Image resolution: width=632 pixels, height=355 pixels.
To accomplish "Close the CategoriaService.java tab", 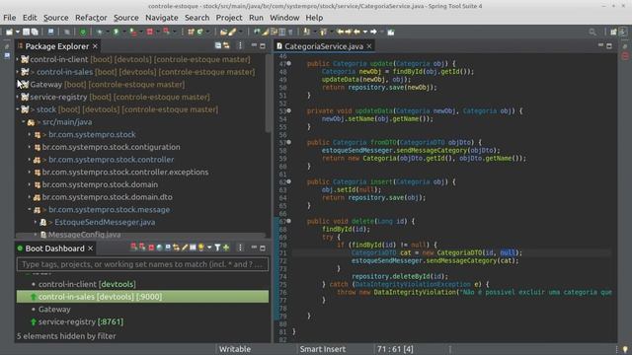I will tap(369, 46).
